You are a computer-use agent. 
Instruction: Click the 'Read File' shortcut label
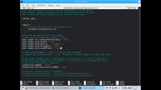click(44, 84)
